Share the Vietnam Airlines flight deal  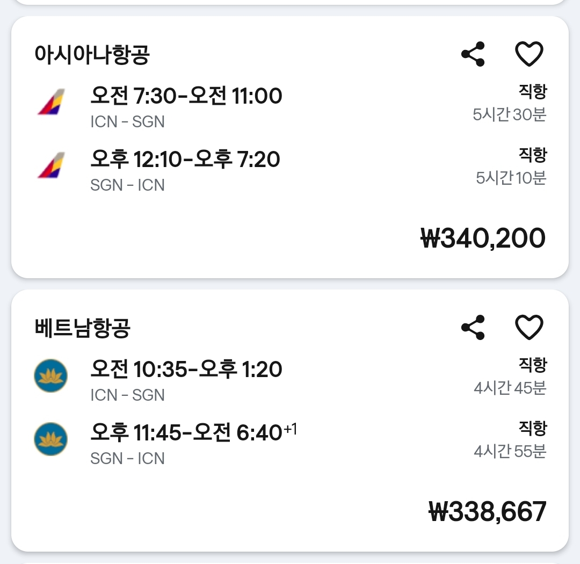(x=473, y=328)
